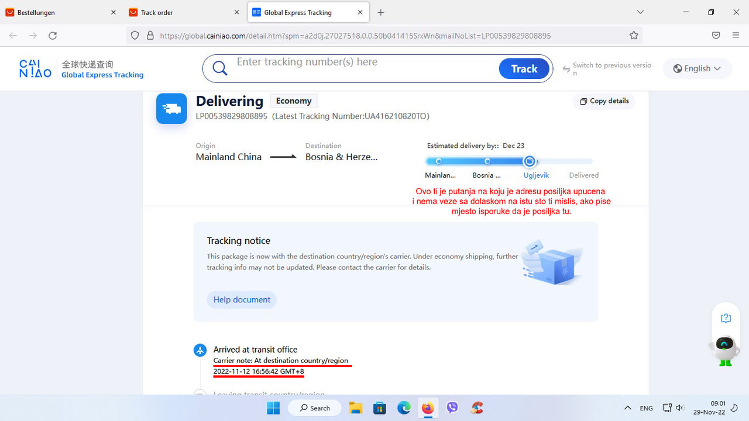Go back to the previous page

point(13,36)
